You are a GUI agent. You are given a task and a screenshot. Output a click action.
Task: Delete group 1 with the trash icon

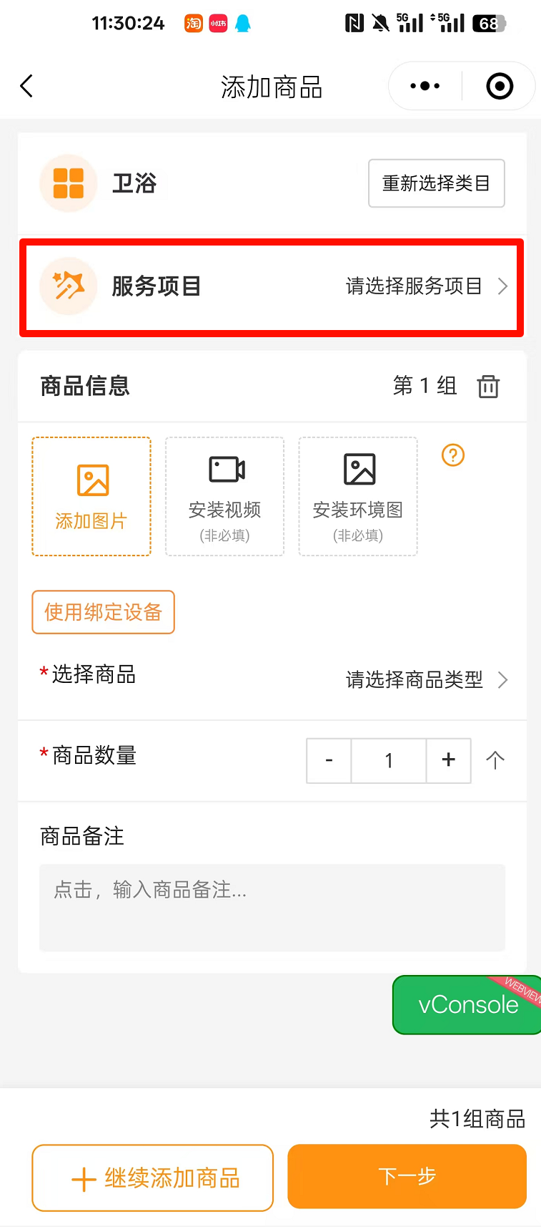(488, 387)
